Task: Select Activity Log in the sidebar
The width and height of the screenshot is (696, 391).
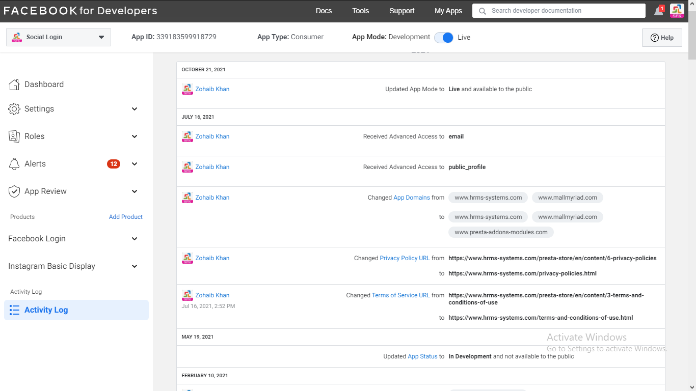Action: click(x=76, y=310)
